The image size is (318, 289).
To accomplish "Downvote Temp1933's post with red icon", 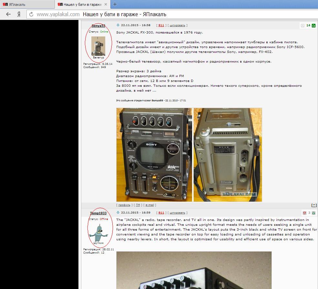I will pyautogui.click(x=304, y=213).
